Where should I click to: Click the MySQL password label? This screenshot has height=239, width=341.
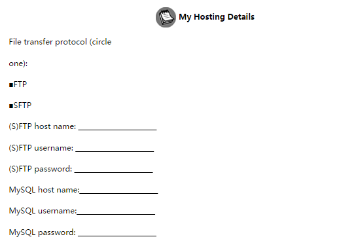42,232
